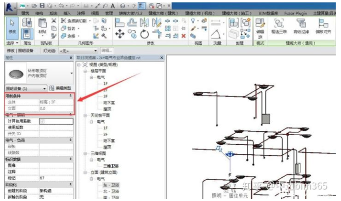Collapse the 限制条件 section
This screenshot has width=341, height=201.
pos(70,96)
